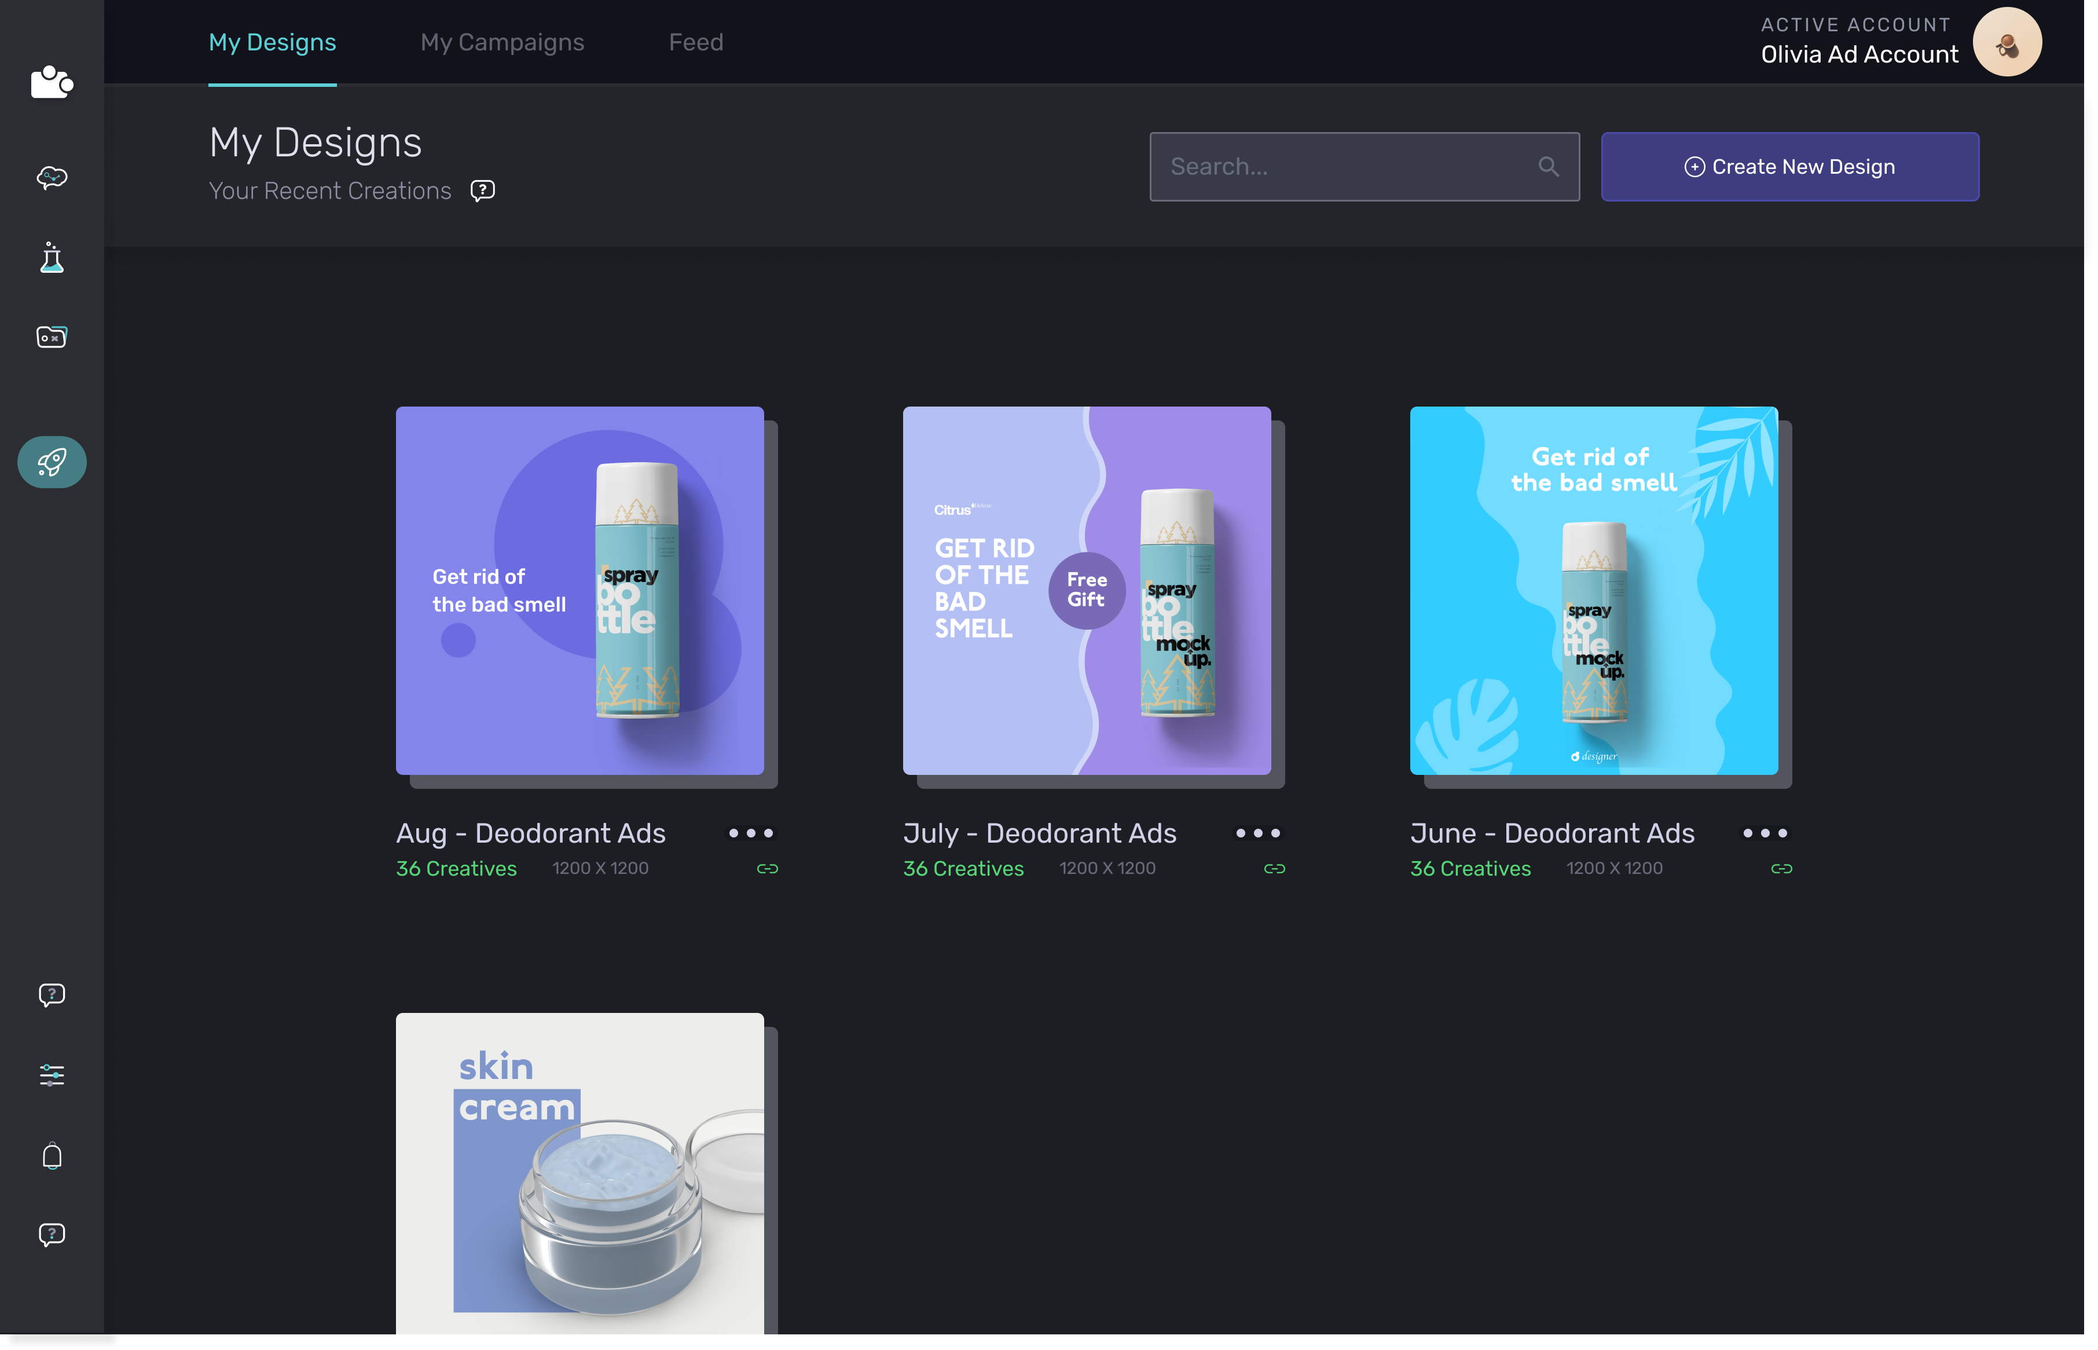Click 1200 X 1200 under June - Deodorant Ads
The image size is (2098, 1350).
click(1615, 869)
